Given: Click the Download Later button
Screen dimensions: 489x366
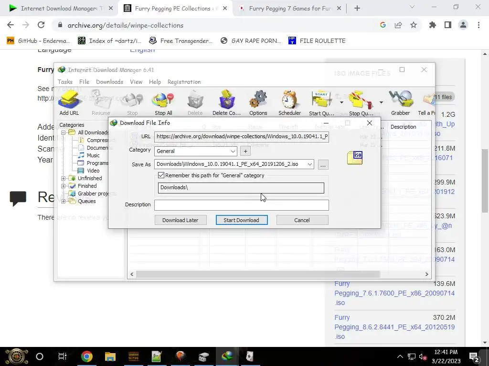Looking at the screenshot, I should (180, 220).
